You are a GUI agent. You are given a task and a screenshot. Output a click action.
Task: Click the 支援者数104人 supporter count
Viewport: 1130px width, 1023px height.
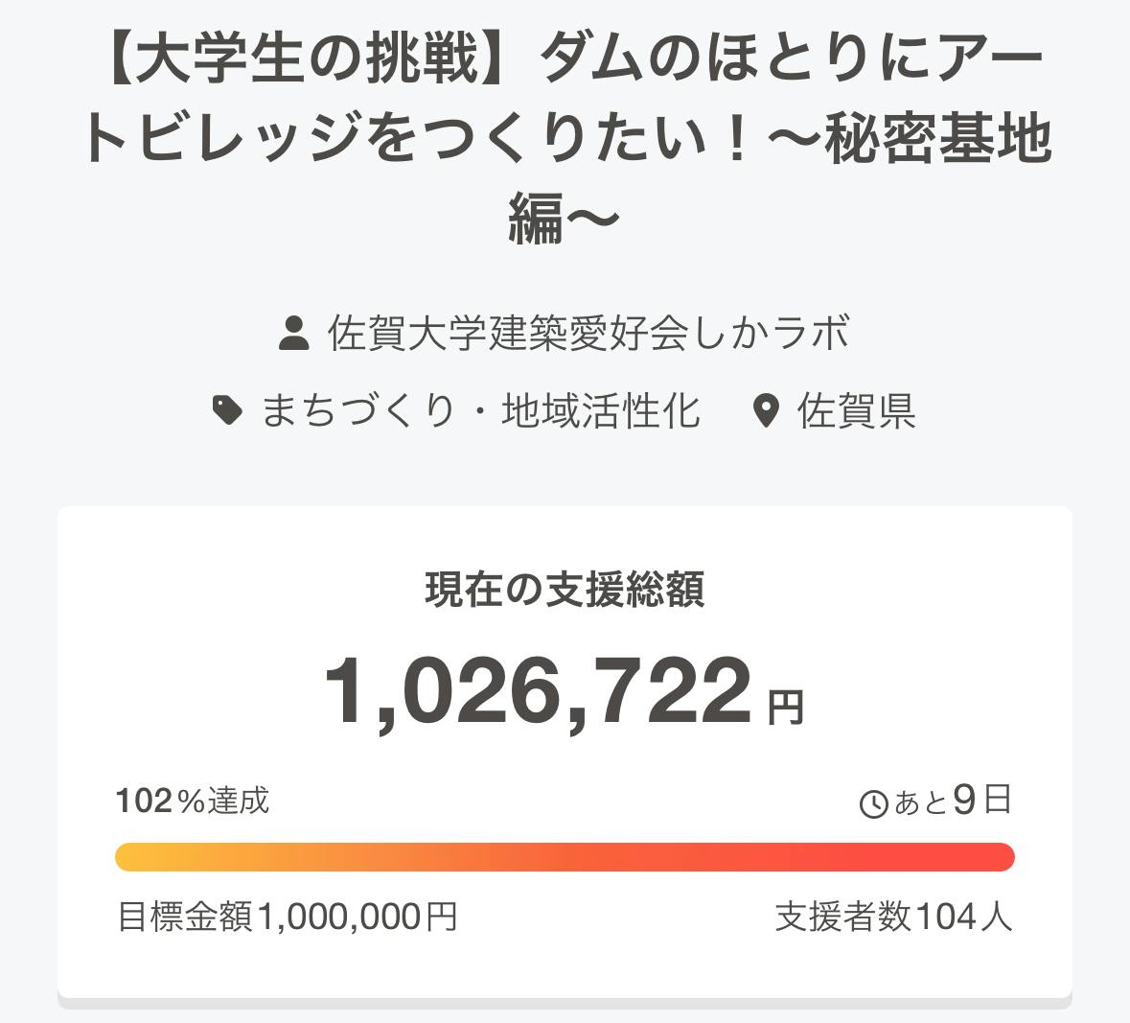(893, 918)
